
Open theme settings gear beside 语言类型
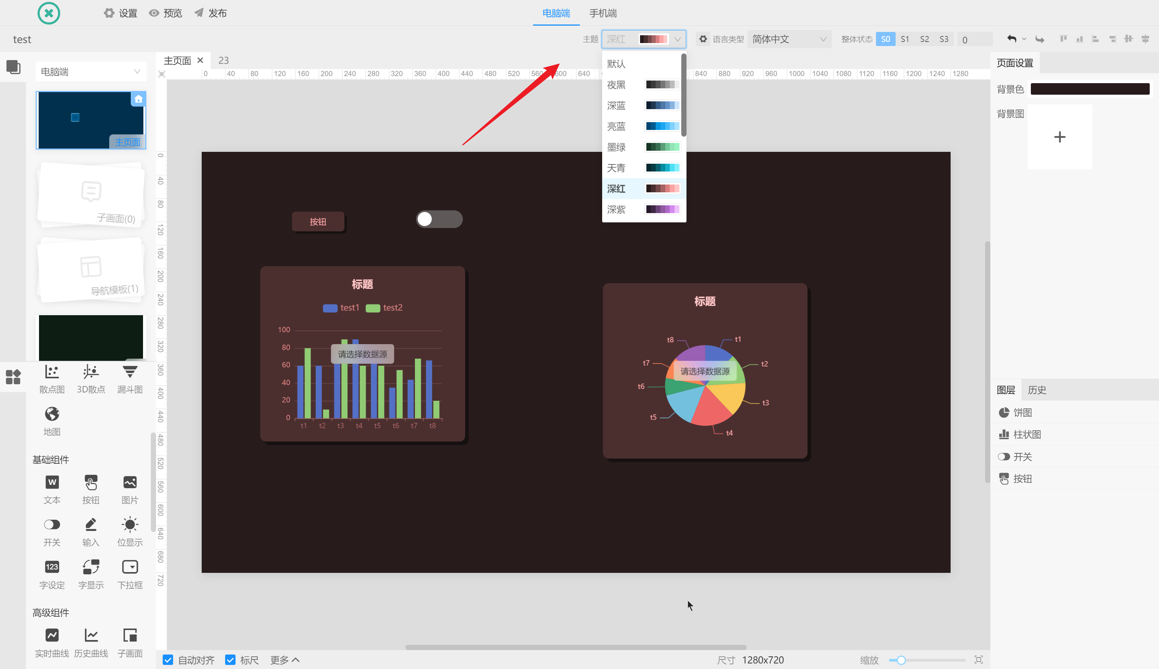[x=703, y=39]
